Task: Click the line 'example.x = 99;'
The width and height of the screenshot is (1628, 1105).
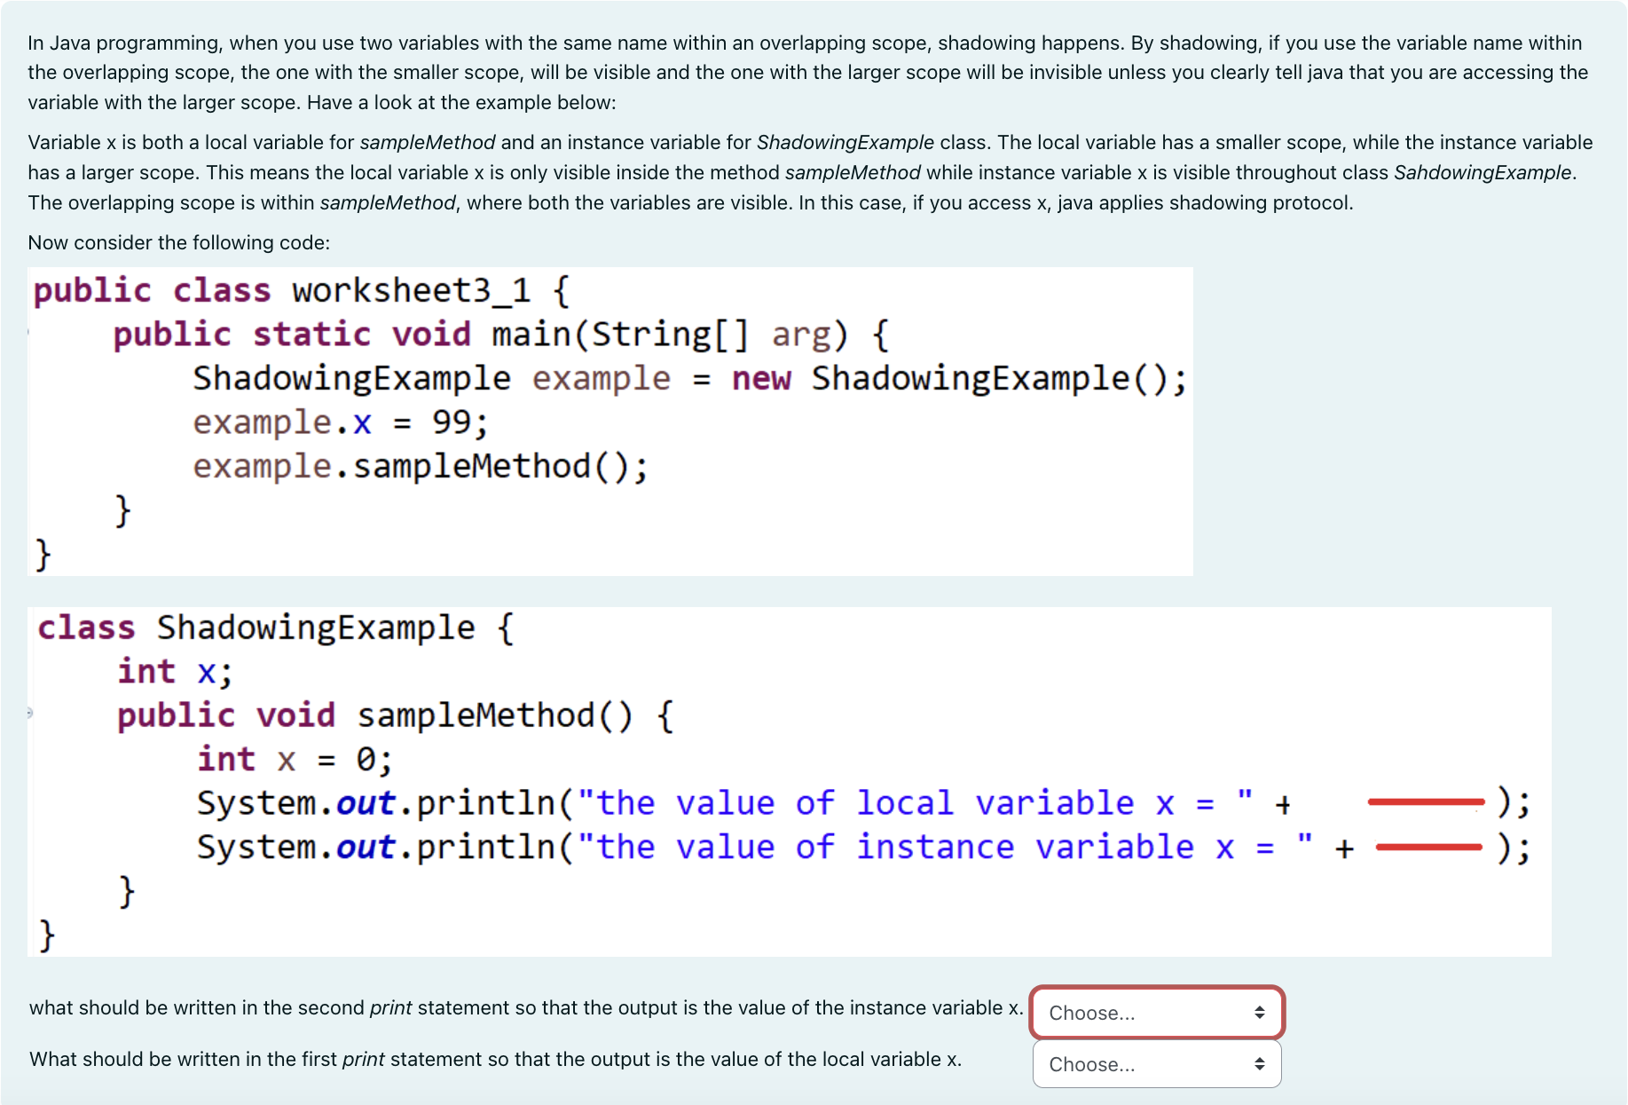Action: pyautogui.click(x=339, y=422)
